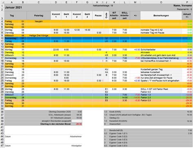The height and width of the screenshot is (148, 193).
Task: Select column A header
Action: [12, 2]
